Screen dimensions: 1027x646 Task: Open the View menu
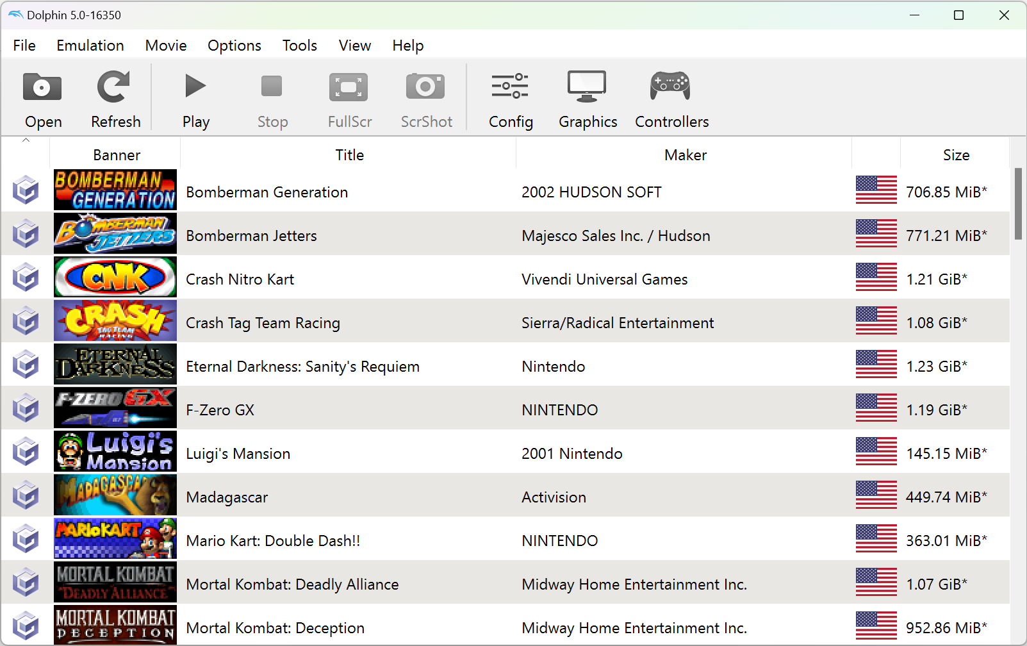355,46
